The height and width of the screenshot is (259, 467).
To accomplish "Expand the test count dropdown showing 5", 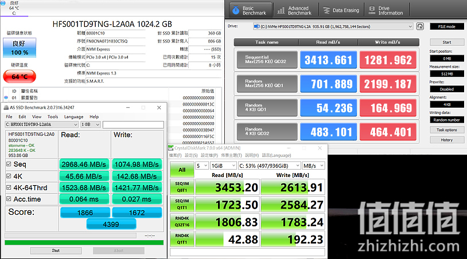I will click(201, 166).
